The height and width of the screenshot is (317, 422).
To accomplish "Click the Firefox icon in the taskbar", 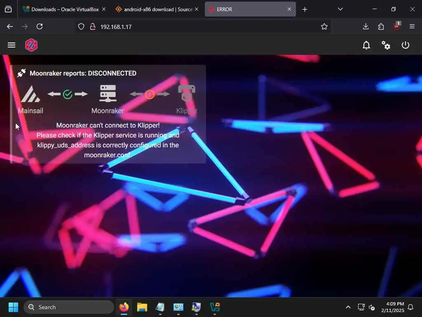I will pyautogui.click(x=124, y=307).
